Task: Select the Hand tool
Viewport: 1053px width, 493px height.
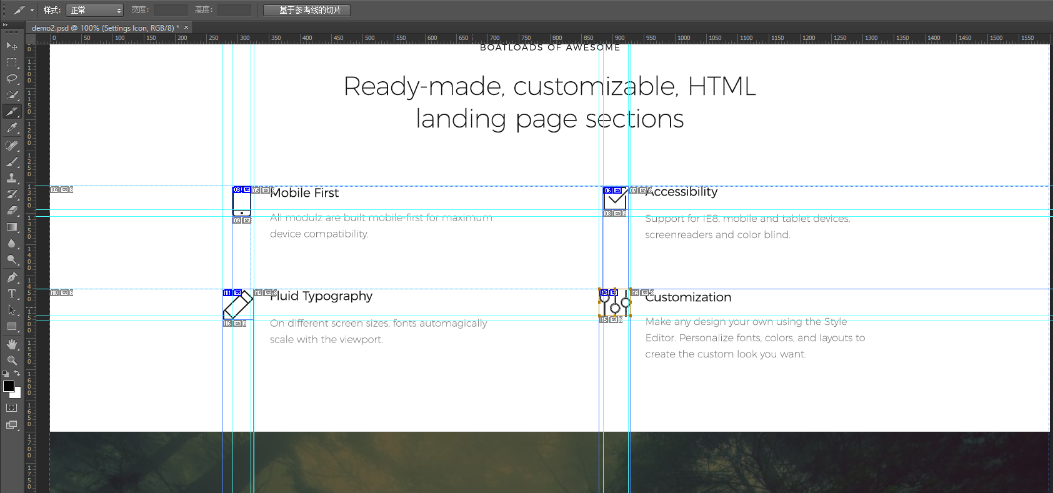Action: (12, 344)
